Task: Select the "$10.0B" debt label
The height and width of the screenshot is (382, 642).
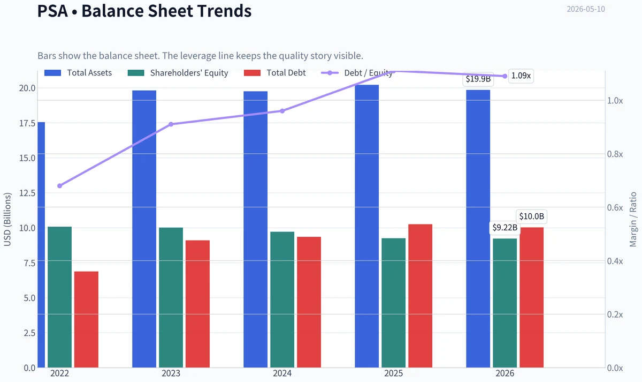Action: tap(532, 216)
